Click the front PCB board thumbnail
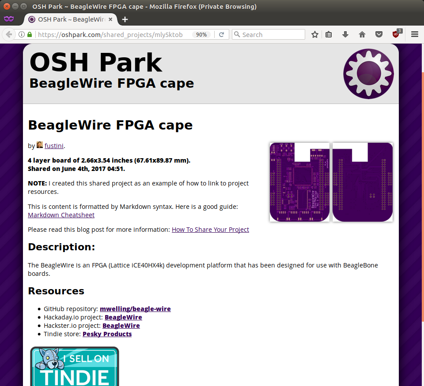Screen dimensions: 424x386 (x=299, y=182)
